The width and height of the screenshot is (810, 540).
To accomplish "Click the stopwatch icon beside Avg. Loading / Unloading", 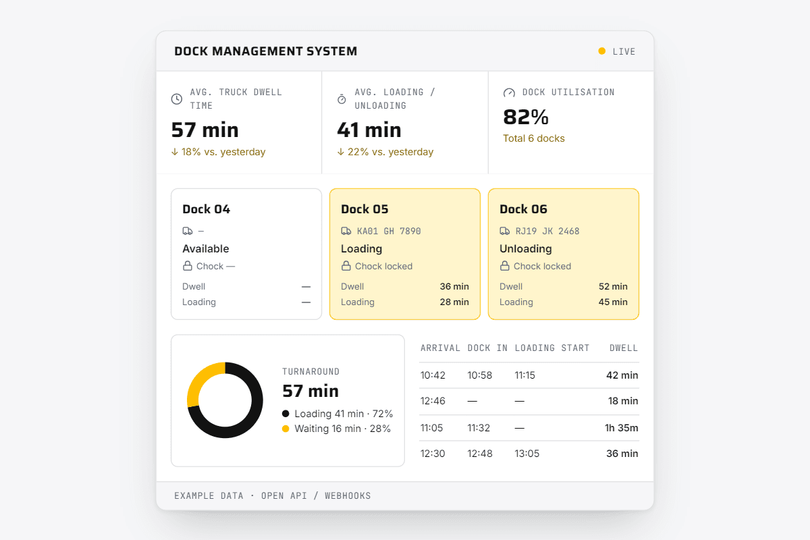I will coord(342,99).
